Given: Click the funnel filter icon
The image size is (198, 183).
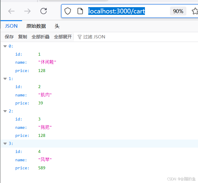Looking at the screenshot, I should click(x=79, y=37).
